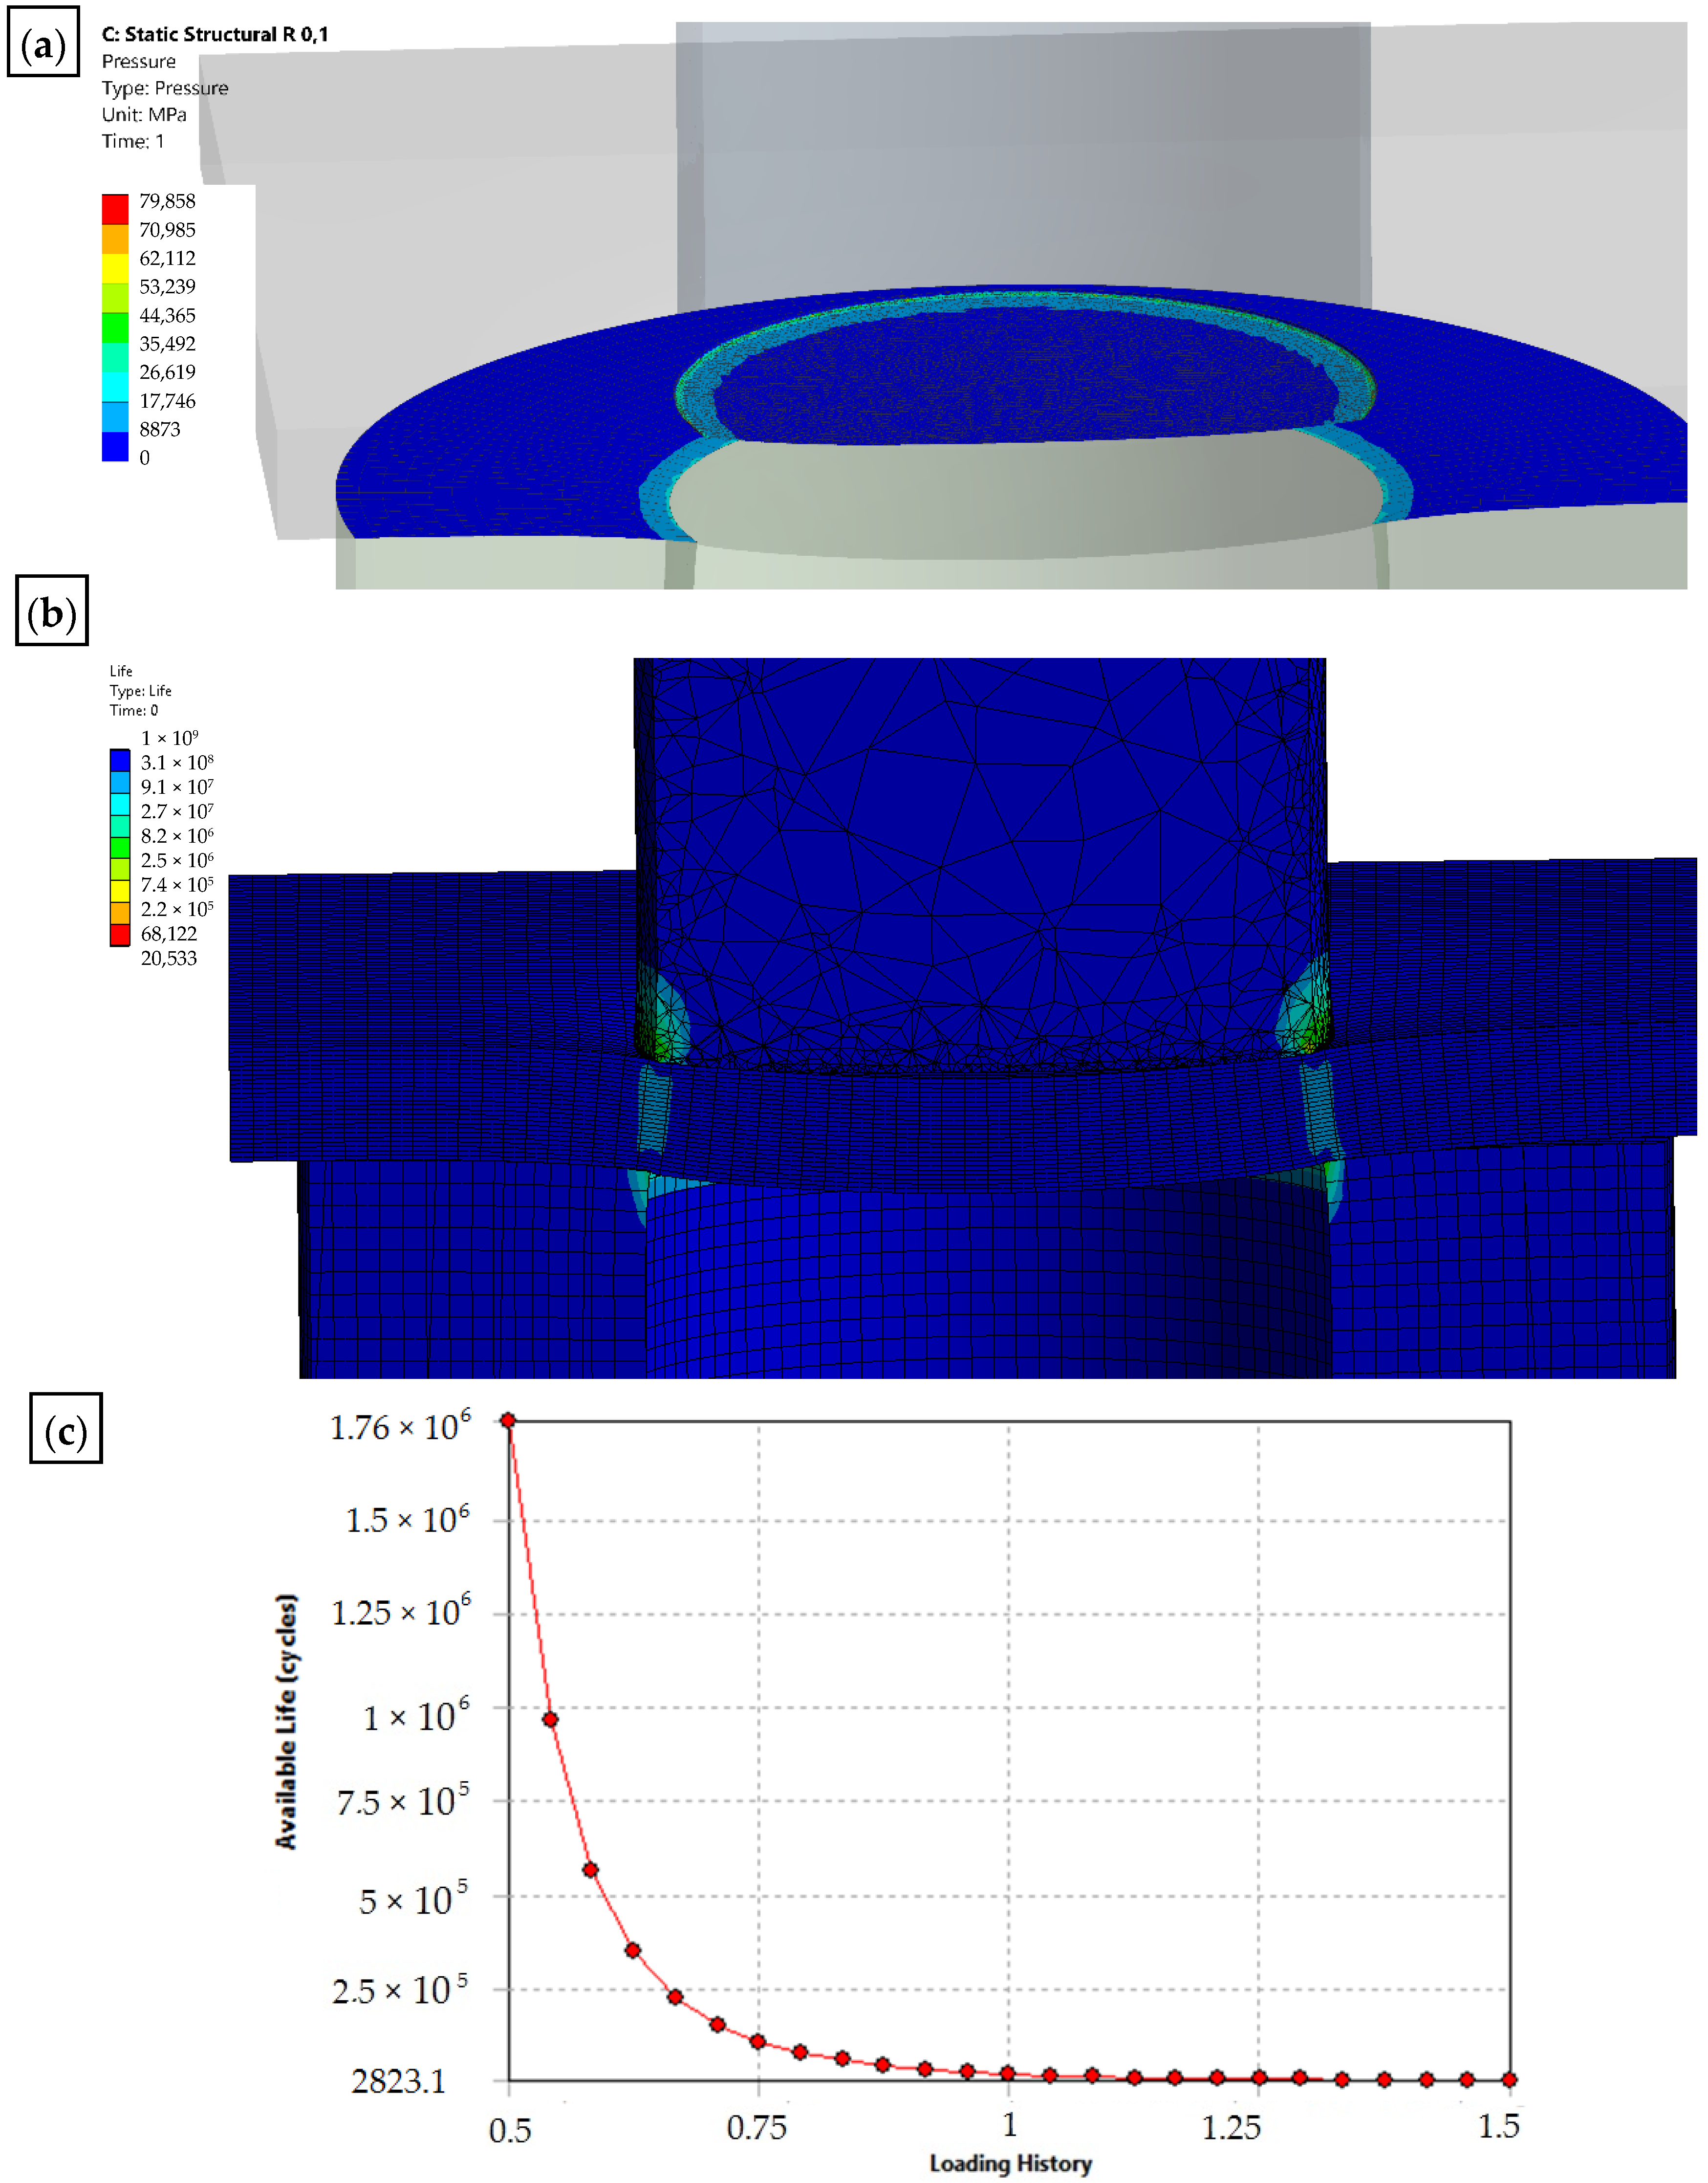1708x2183 pixels.
Task: Click the blue 3.1 × 10⁸ life swatch
Action: tap(120, 760)
